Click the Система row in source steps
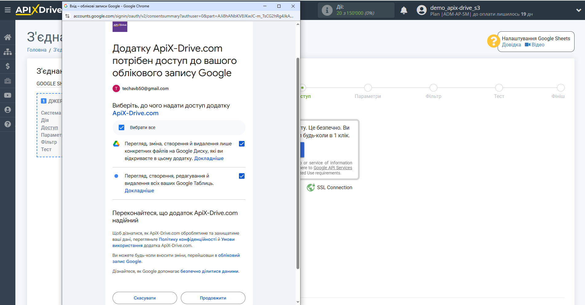585x305 pixels. coord(51,113)
